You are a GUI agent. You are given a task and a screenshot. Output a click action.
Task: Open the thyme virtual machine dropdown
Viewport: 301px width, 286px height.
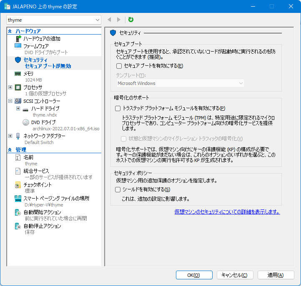click(54, 20)
